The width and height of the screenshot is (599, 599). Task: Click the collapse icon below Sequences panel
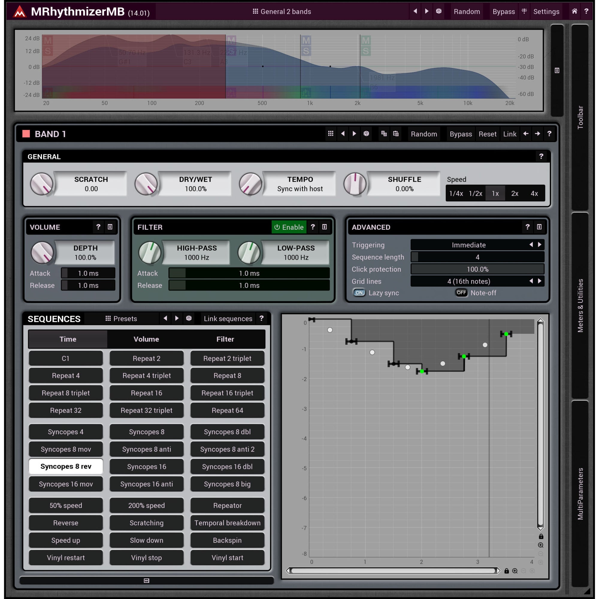[x=147, y=580]
